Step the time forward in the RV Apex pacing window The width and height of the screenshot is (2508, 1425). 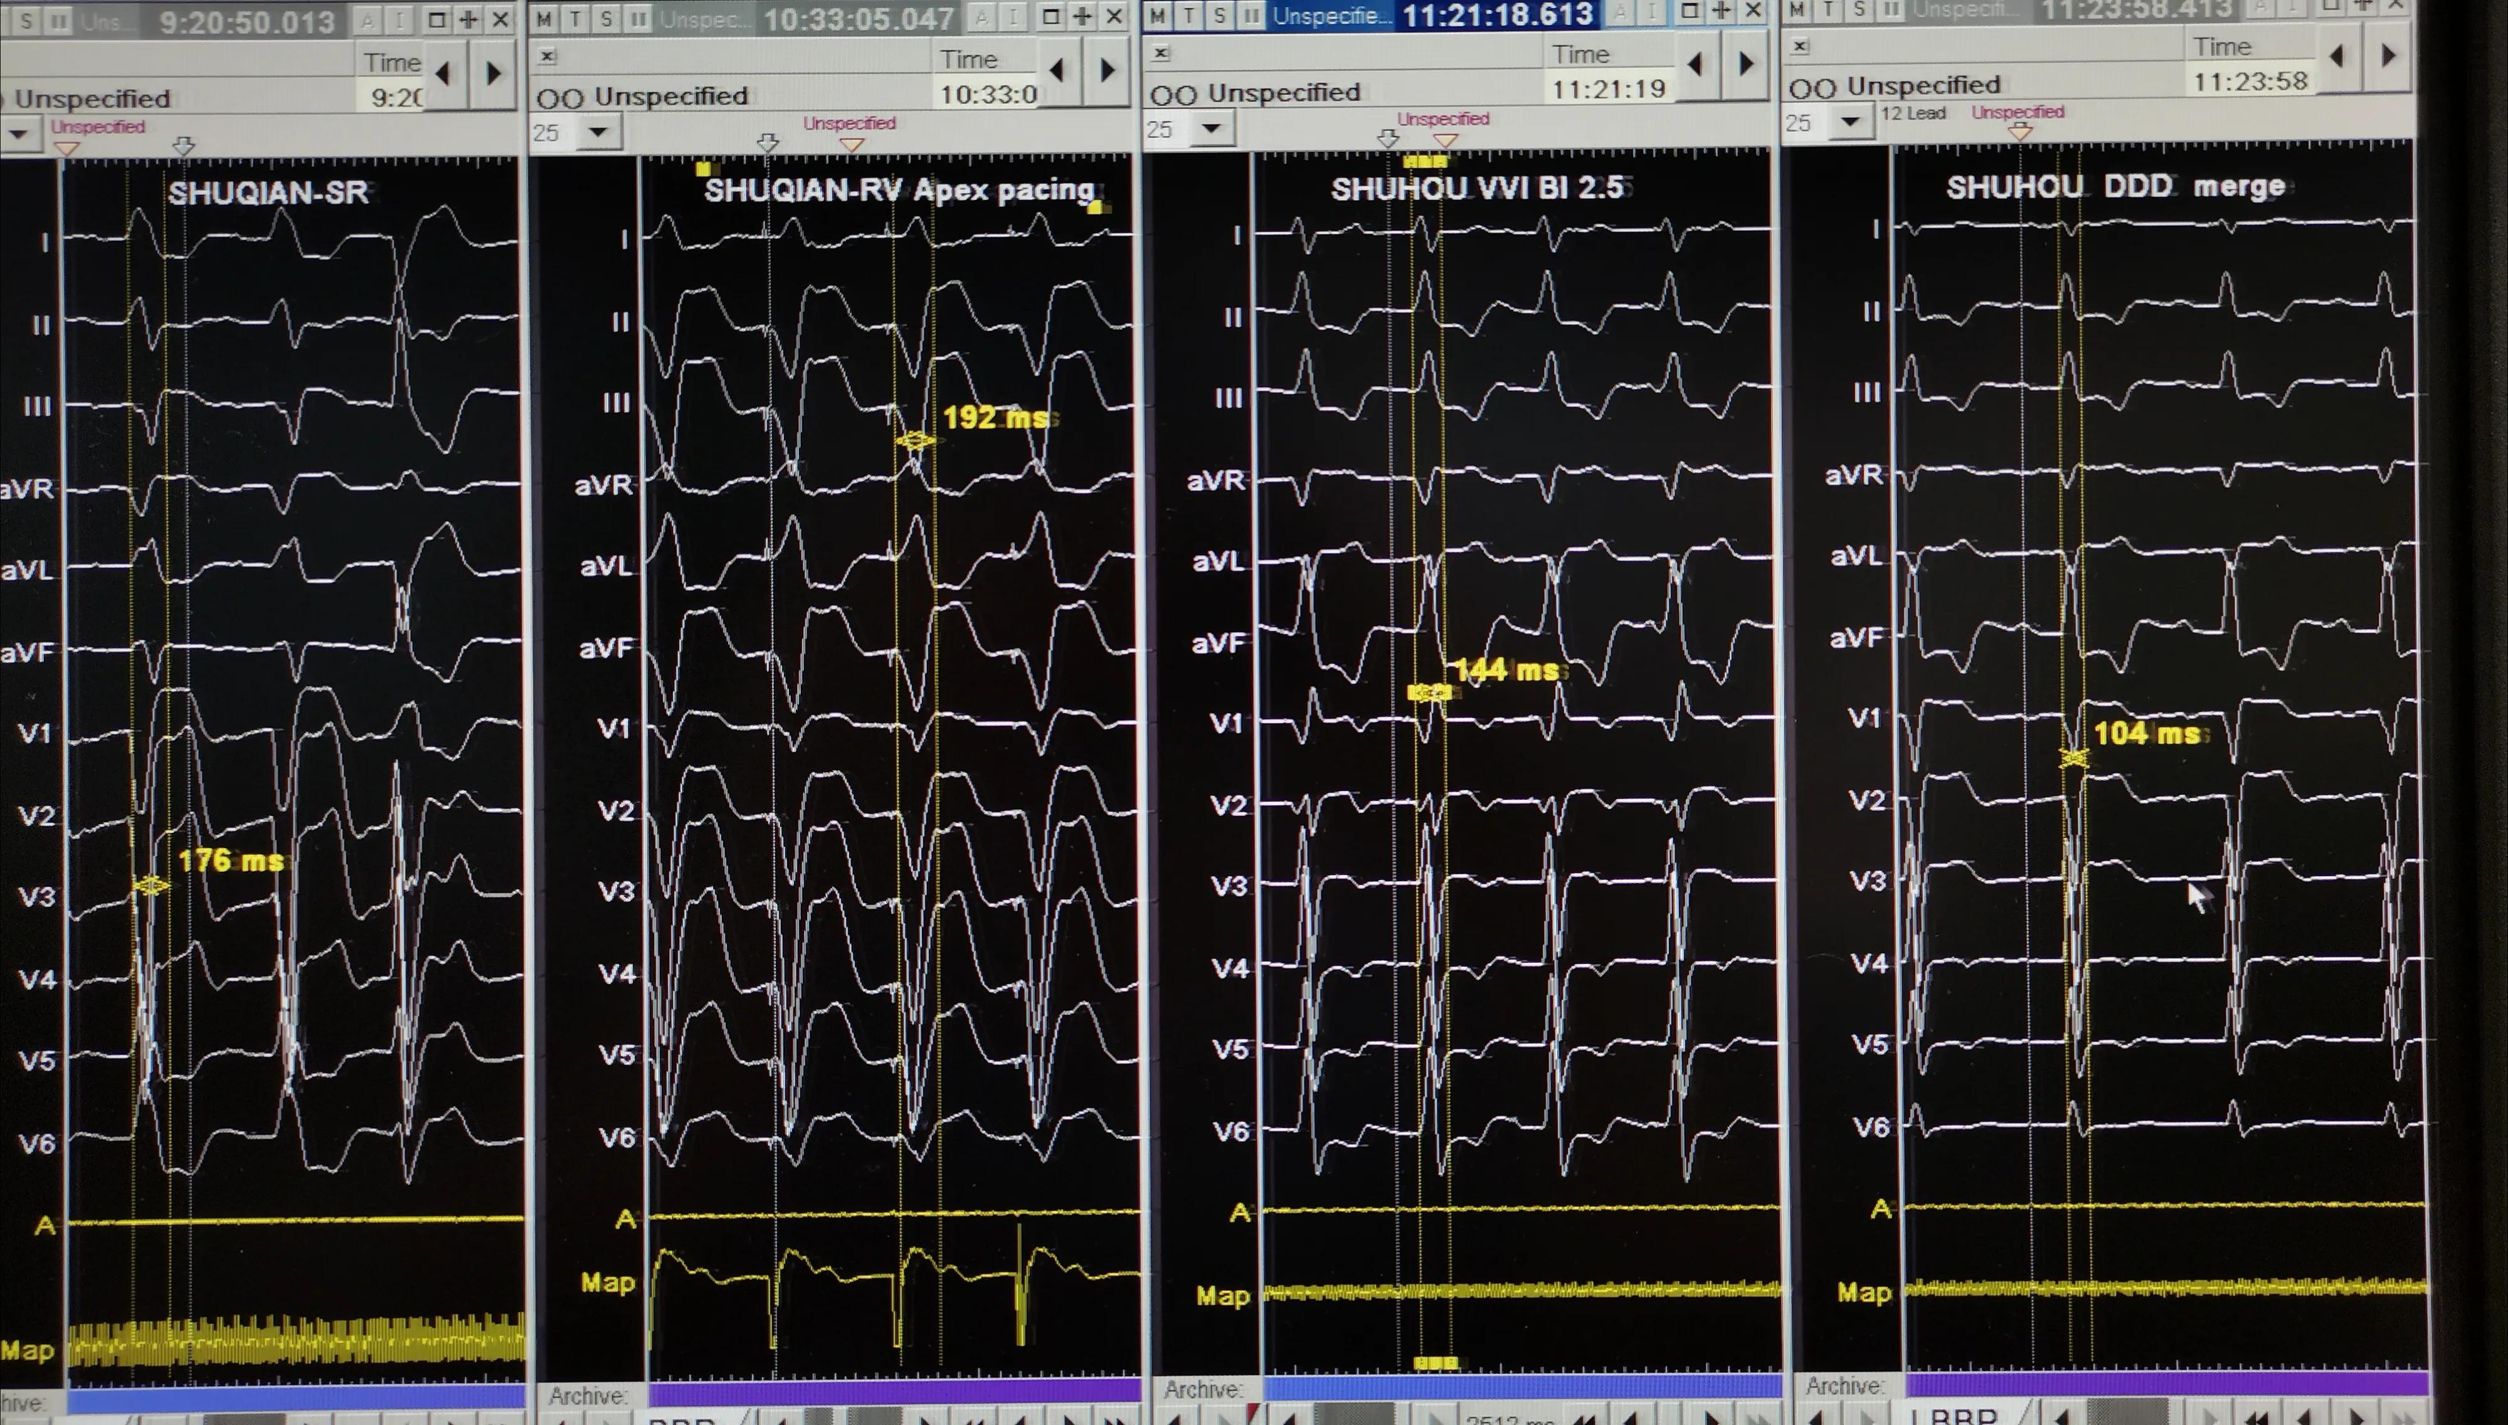pyautogui.click(x=1107, y=70)
